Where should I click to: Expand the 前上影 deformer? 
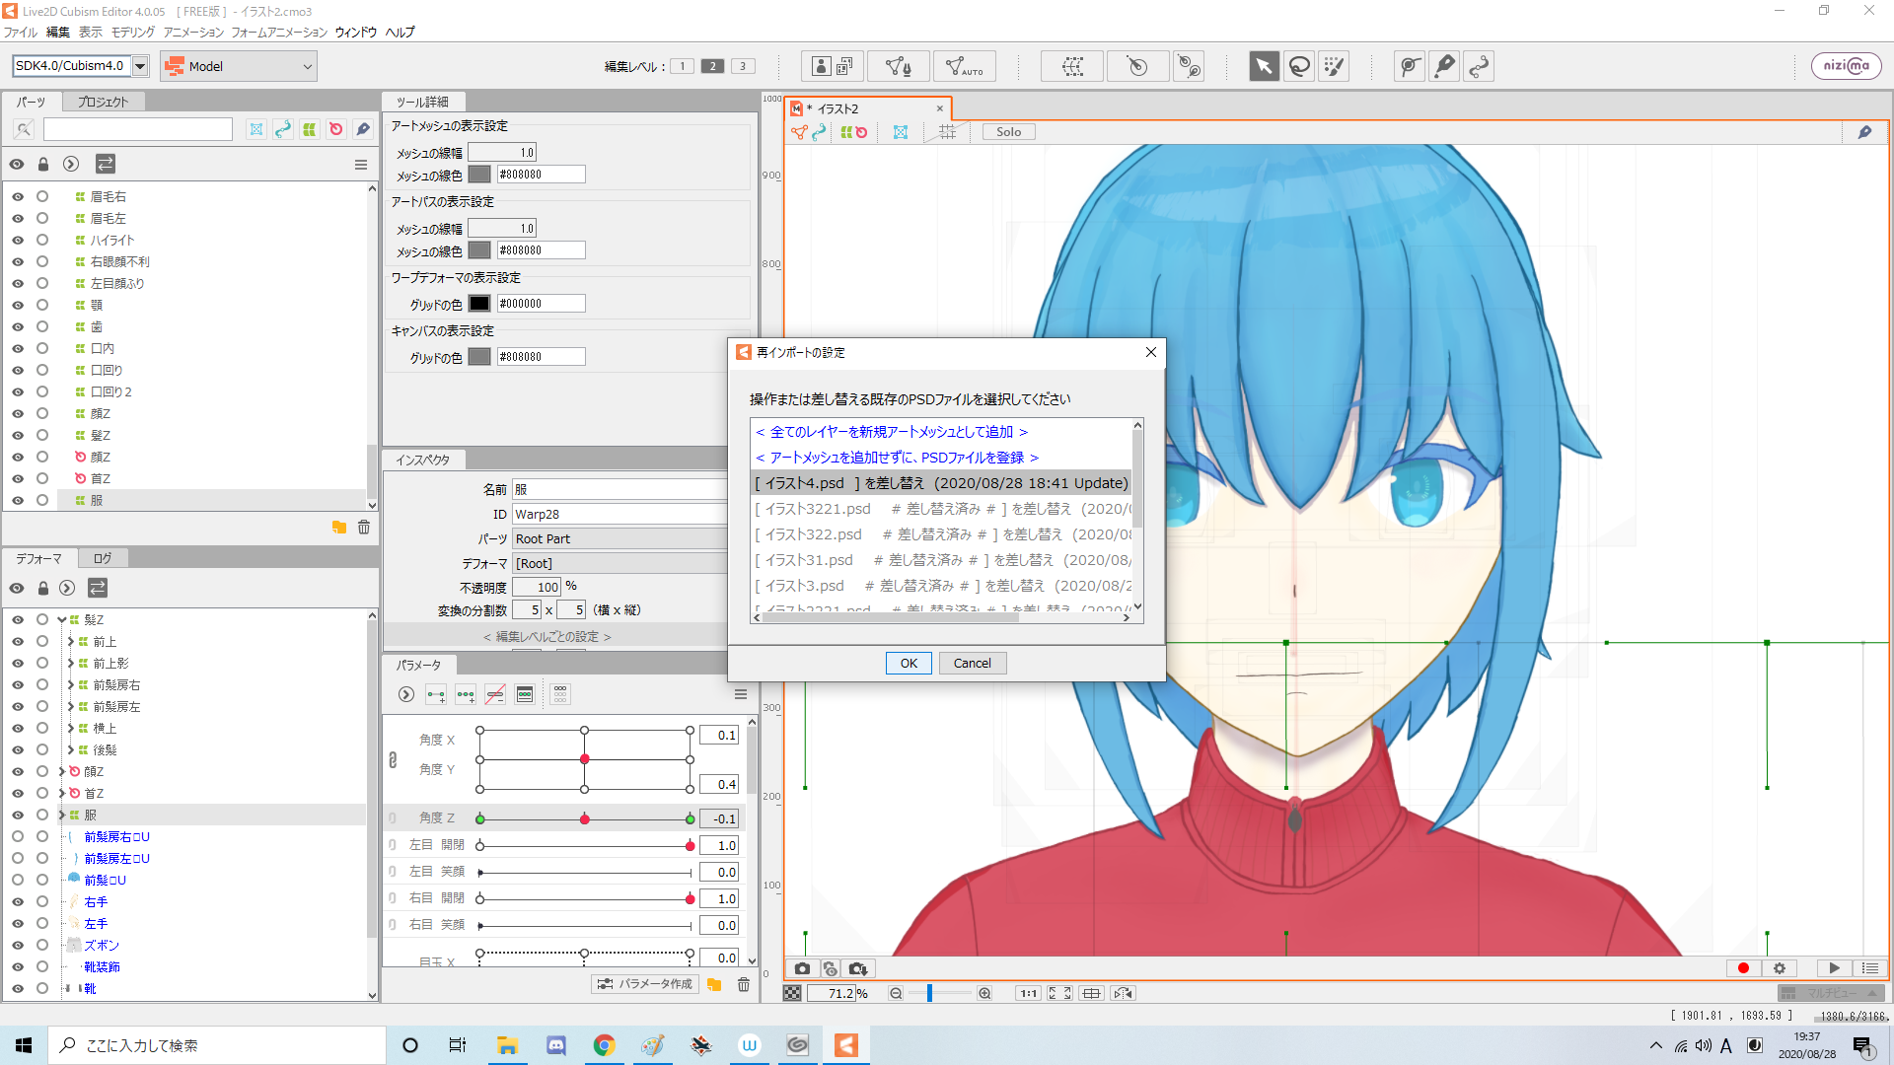pos(70,664)
